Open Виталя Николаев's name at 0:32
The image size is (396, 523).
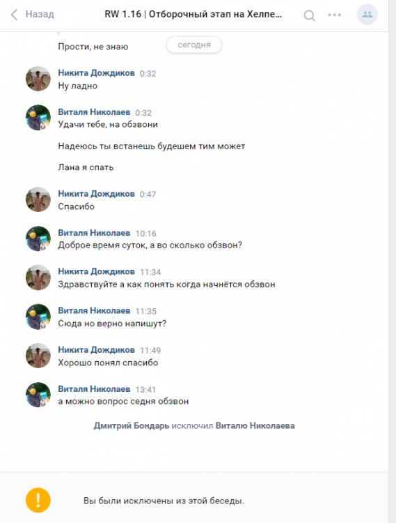click(x=94, y=112)
